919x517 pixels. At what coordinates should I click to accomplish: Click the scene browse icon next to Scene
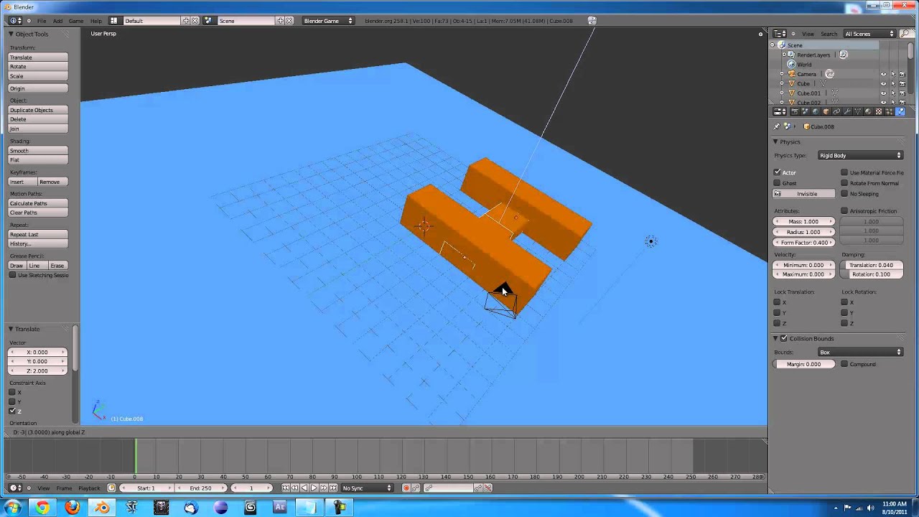(208, 21)
